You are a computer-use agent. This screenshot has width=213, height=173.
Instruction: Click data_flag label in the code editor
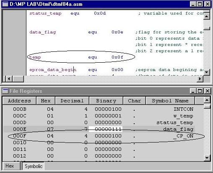42,32
